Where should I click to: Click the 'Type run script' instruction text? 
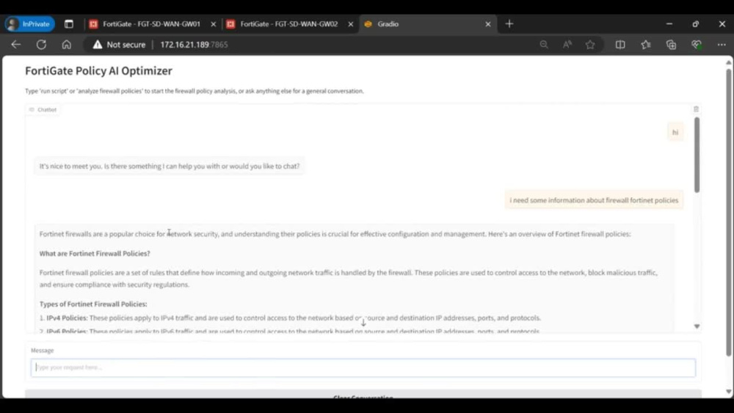(x=195, y=91)
